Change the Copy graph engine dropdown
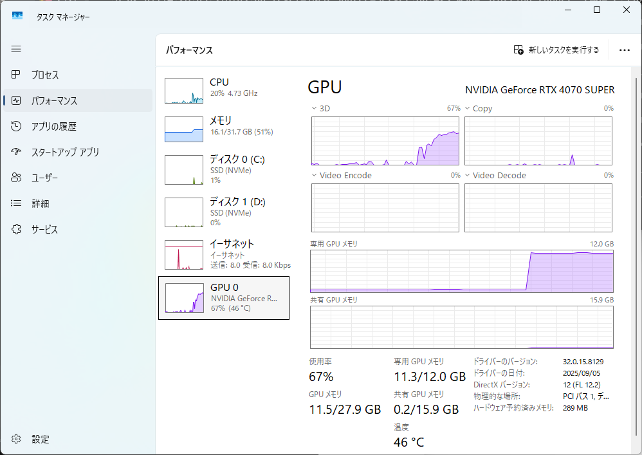 click(468, 109)
